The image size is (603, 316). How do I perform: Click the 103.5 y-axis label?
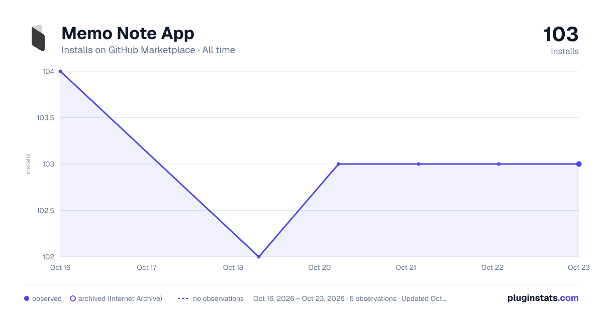45,118
